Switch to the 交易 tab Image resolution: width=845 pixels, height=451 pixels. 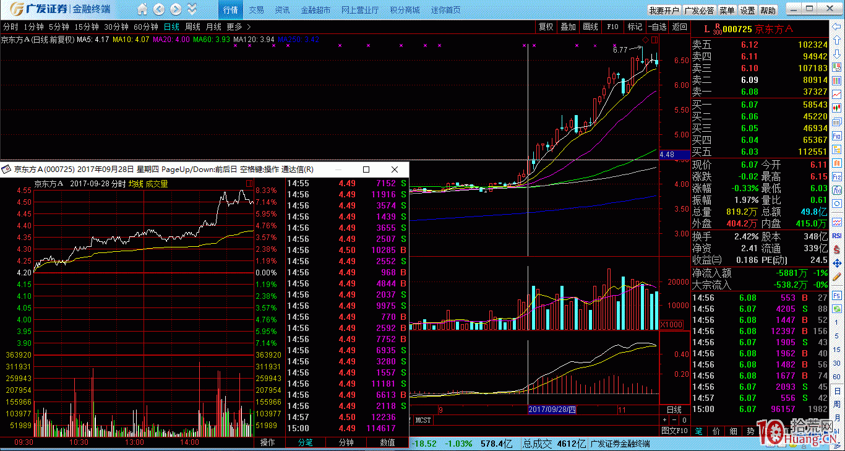[256, 11]
